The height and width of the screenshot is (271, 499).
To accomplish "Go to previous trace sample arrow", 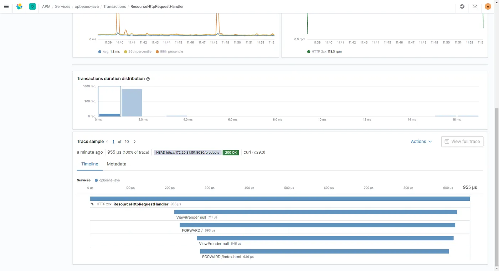I will coord(107,142).
